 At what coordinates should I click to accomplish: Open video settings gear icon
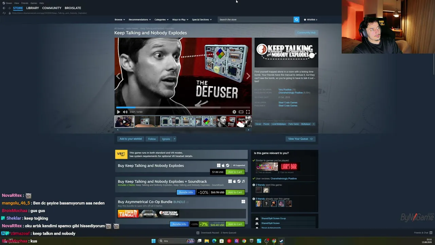[234, 112]
